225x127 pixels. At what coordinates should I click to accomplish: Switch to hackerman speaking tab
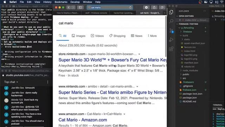(123, 13)
